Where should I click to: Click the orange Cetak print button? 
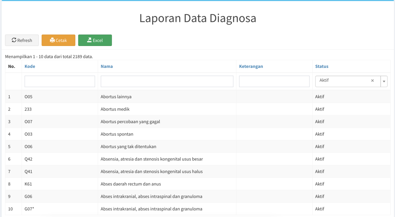click(x=58, y=40)
